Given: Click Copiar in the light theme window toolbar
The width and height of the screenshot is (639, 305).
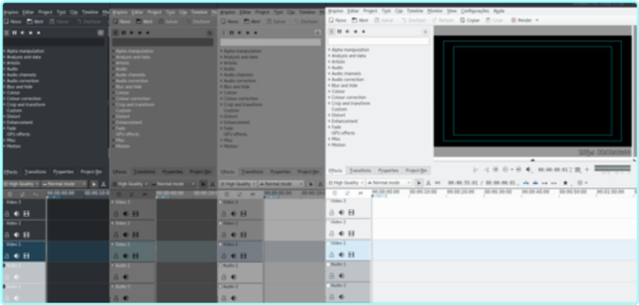Looking at the screenshot, I should point(470,20).
